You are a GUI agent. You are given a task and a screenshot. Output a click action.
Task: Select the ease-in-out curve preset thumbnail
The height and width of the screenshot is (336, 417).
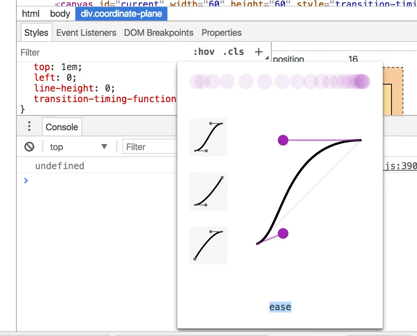(x=208, y=137)
